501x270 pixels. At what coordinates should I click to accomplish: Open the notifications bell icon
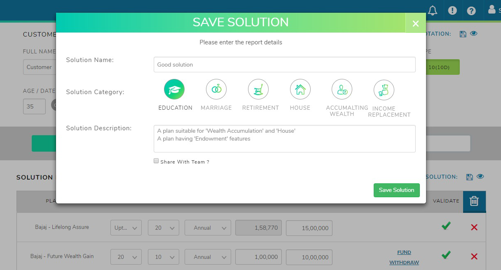(433, 11)
